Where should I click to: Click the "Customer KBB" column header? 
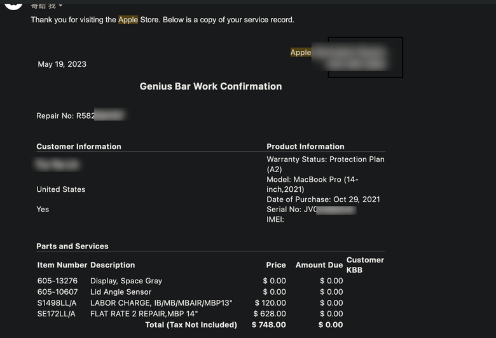365,265
